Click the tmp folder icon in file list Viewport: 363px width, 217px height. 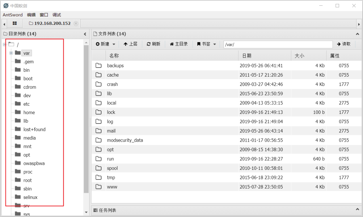98,177
